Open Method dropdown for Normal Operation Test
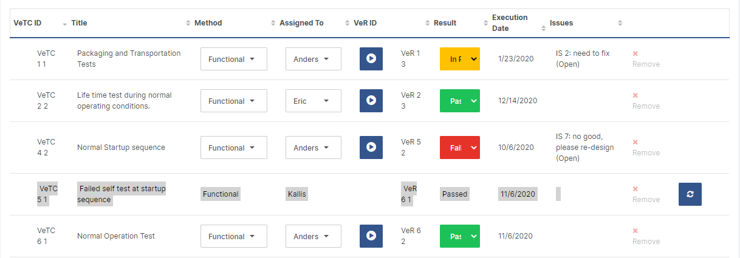Screen dimensions: 740x258 click(x=233, y=236)
